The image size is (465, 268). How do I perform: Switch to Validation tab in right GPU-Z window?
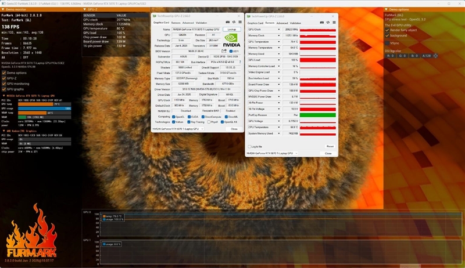coord(295,23)
